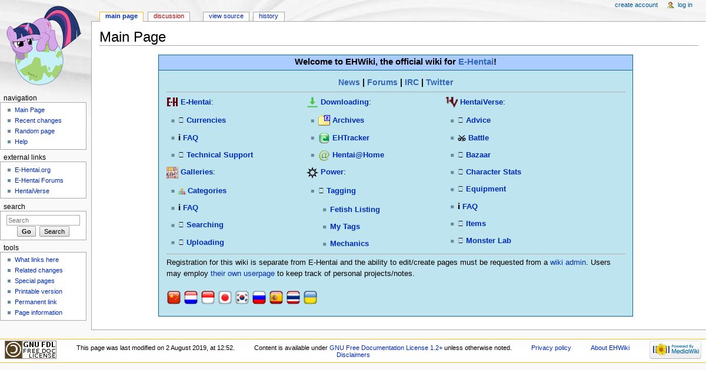Screen dimensions: 706x370
Task: Click the Galleries thumbnail grid icon
Action: pos(172,172)
